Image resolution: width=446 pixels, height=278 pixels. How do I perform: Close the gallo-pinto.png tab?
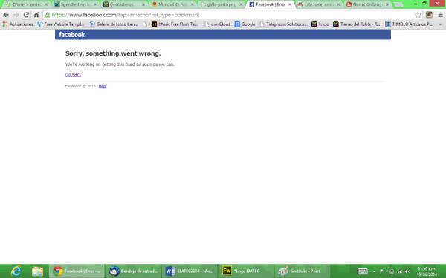pos(241,4)
